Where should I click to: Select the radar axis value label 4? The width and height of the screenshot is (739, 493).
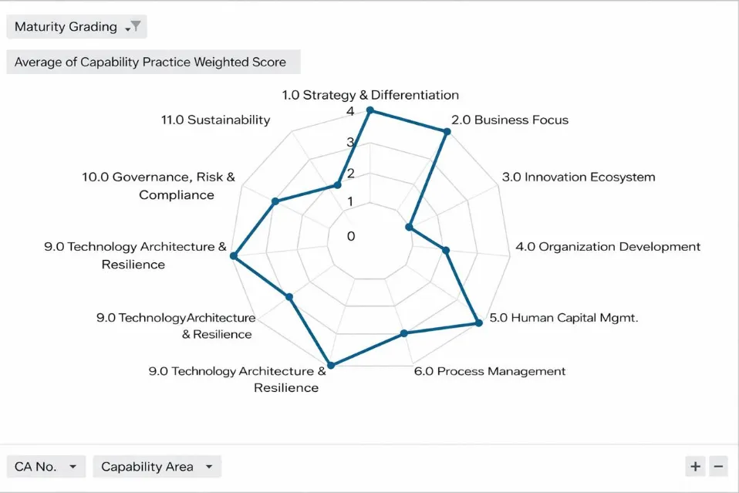tap(350, 111)
